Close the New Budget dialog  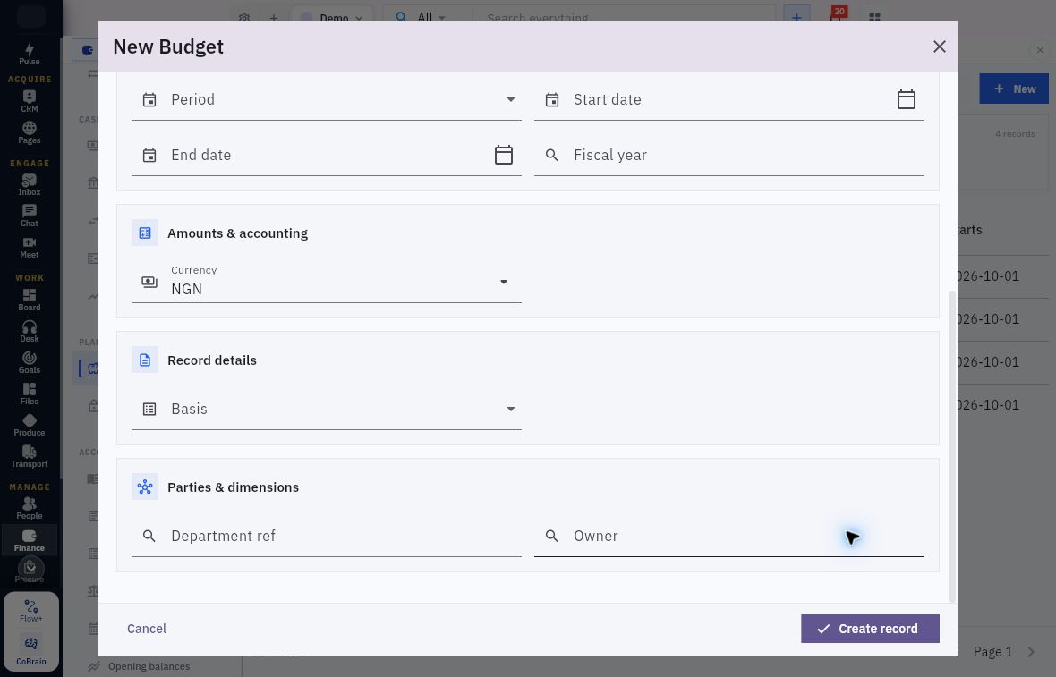click(939, 47)
